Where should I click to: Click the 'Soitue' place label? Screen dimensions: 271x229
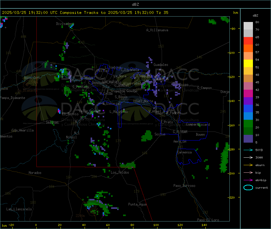(160, 134)
